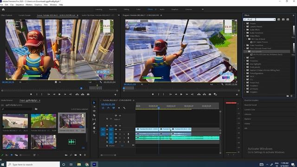Open the Sequence menu
Screen dimensions: 297x167
(x=19, y=5)
